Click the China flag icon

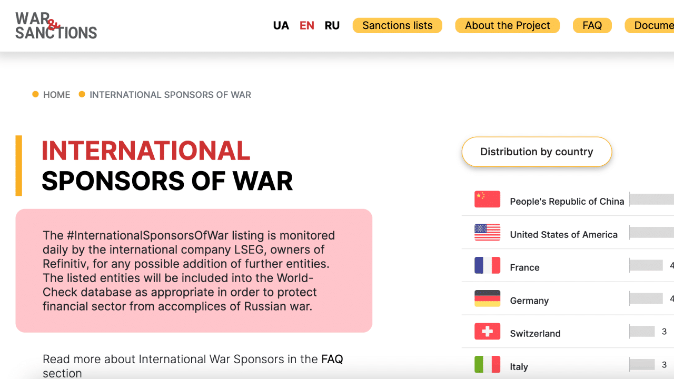tap(487, 200)
